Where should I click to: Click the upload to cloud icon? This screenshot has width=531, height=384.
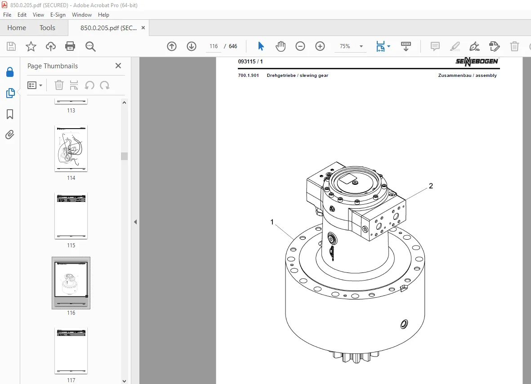point(51,46)
